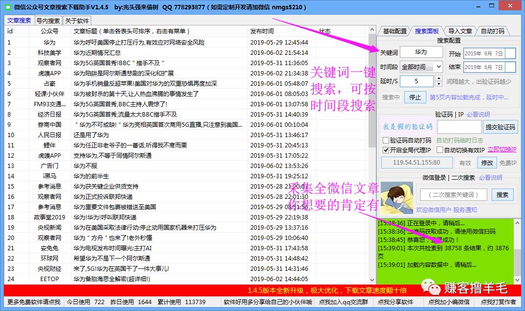The width and height of the screenshot is (525, 311).
Task: Toggle the 开始 date checkbox box
Action: pyautogui.click(x=510, y=53)
